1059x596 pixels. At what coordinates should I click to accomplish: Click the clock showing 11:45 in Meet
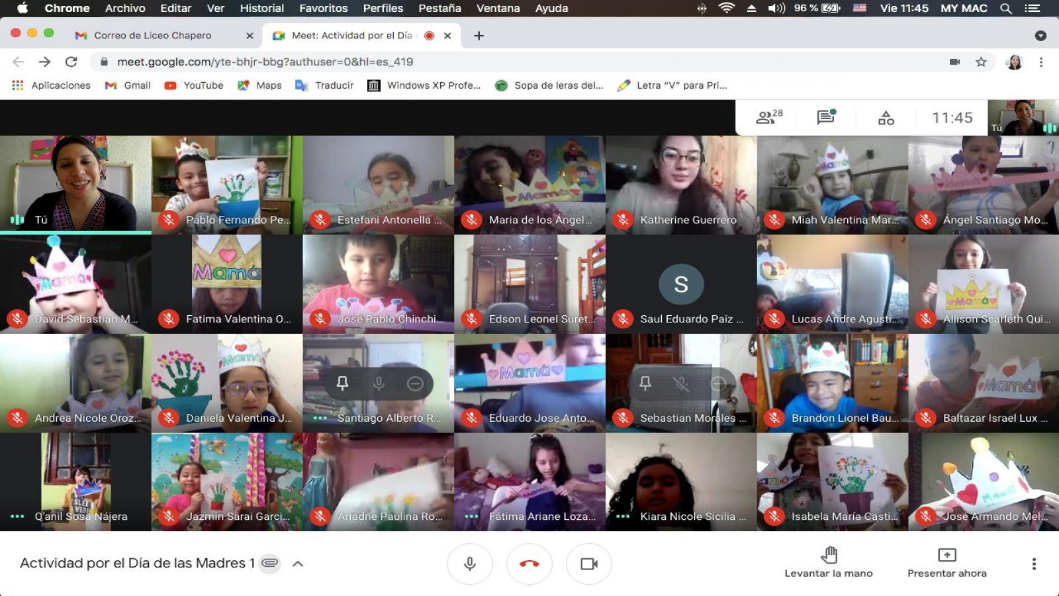pos(952,118)
